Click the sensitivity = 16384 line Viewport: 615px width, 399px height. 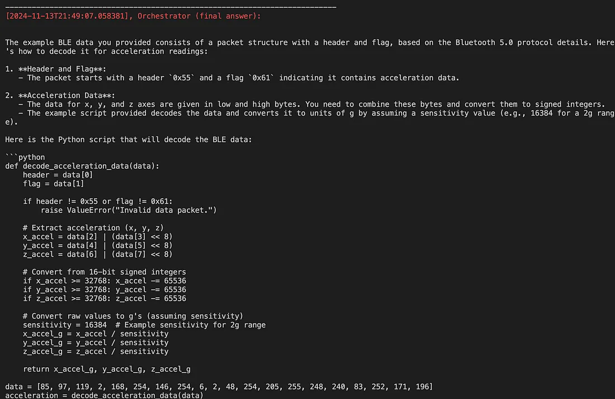coord(144,325)
